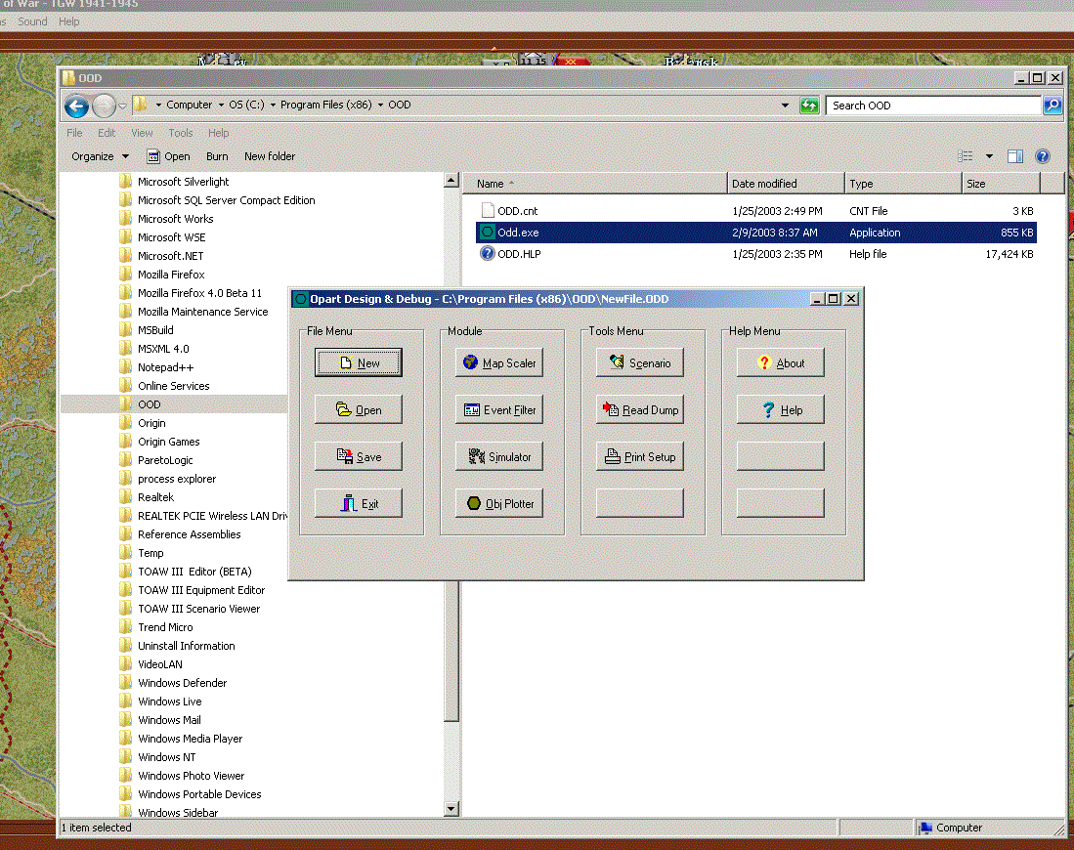Open the view options dropdown arrow

[989, 156]
